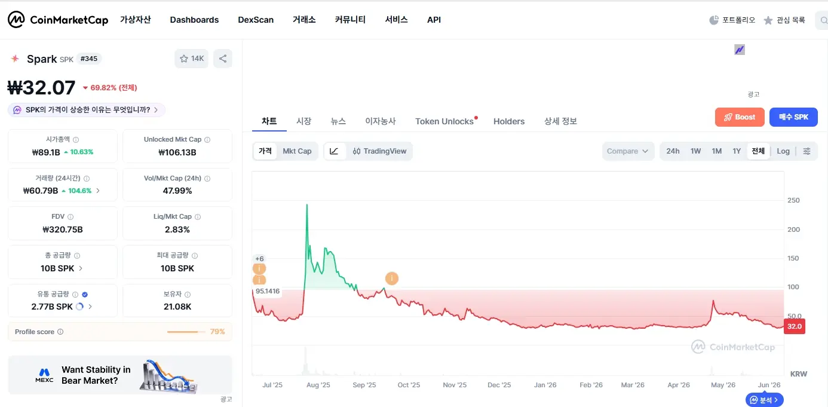This screenshot has height=407, width=828.
Task: Click the verified badge on 유통 공급량
Action: (85, 295)
